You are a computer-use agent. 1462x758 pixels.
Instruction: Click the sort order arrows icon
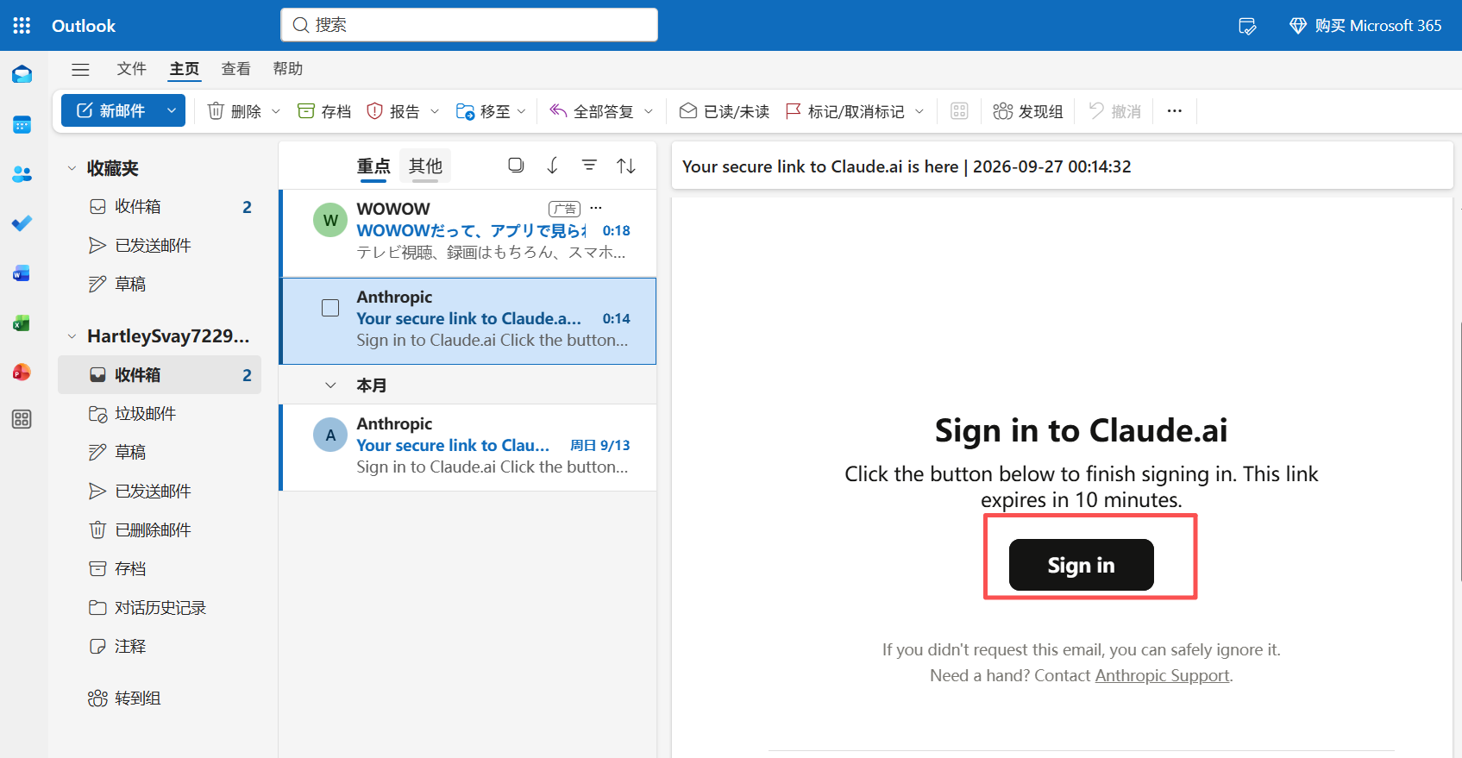(x=626, y=166)
